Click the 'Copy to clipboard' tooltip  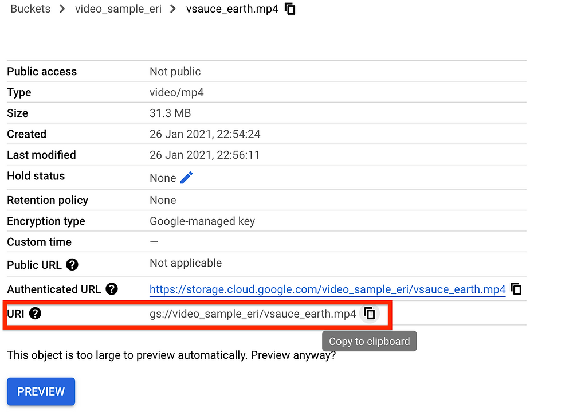coord(370,341)
